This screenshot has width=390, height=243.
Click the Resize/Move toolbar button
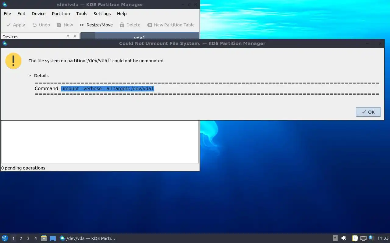coord(96,25)
